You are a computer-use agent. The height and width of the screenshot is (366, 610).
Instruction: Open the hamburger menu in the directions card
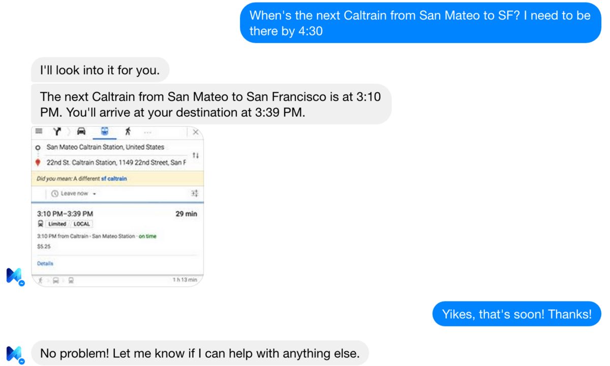click(39, 132)
